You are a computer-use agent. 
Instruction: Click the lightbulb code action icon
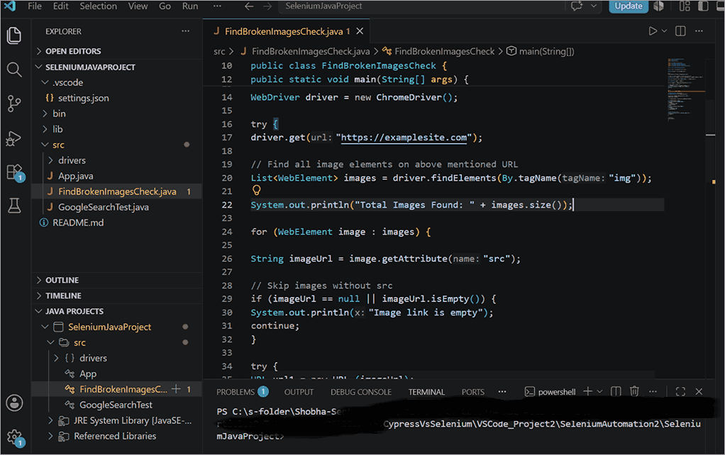(257, 191)
